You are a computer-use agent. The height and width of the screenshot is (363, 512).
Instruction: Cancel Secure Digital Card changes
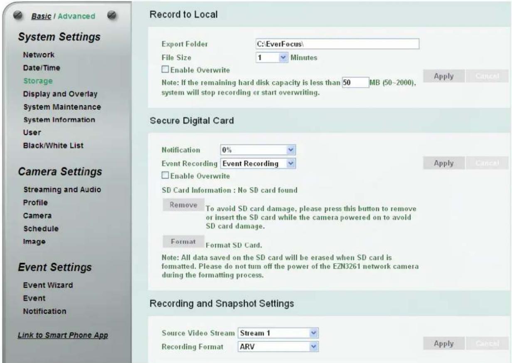tap(487, 163)
